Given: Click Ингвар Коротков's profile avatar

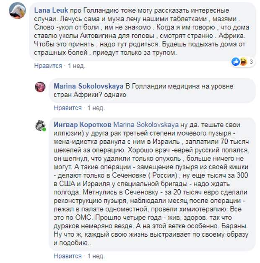Looking at the screenshot, I should point(40,126).
